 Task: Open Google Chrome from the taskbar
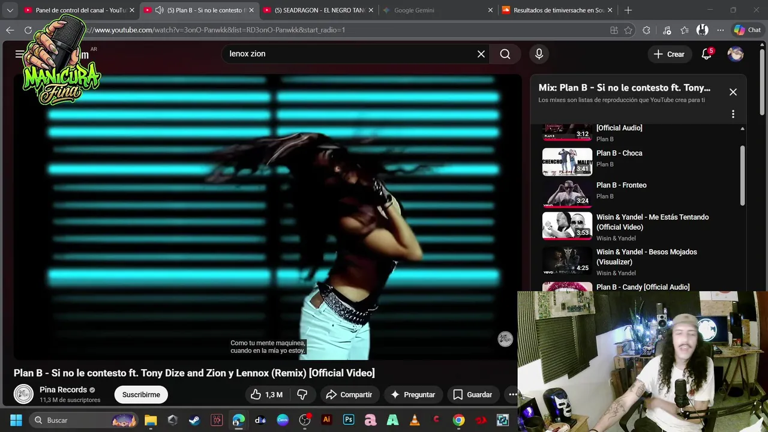point(458,420)
